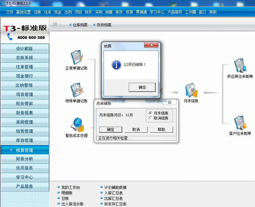Viewport: 255px width, 207px height.
Task: Select the 月末结账 radio option
Action: point(150,113)
